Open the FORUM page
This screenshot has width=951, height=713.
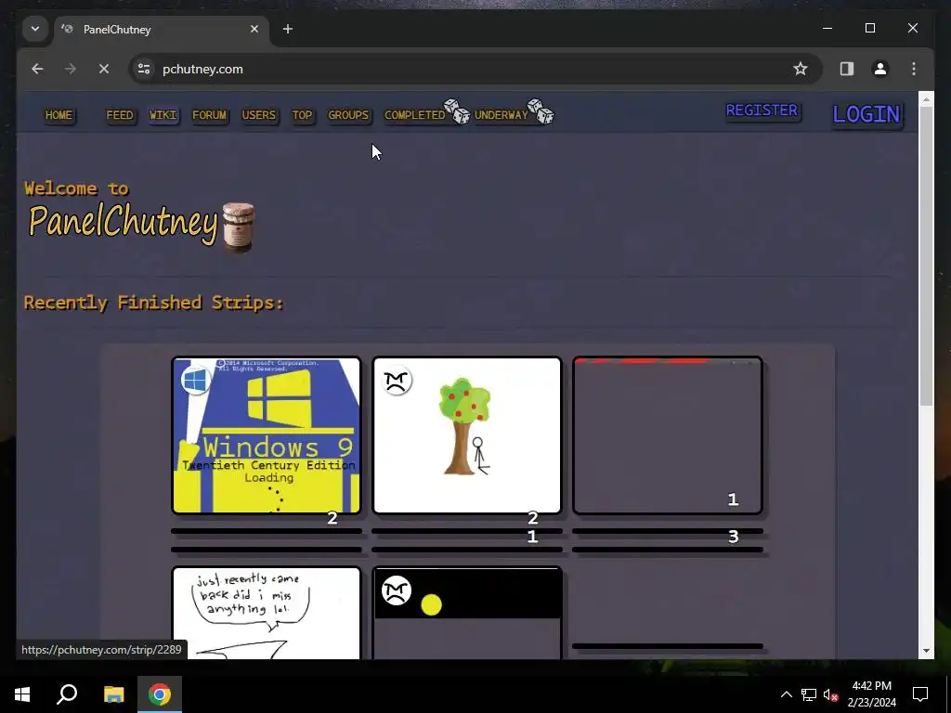pyautogui.click(x=209, y=115)
